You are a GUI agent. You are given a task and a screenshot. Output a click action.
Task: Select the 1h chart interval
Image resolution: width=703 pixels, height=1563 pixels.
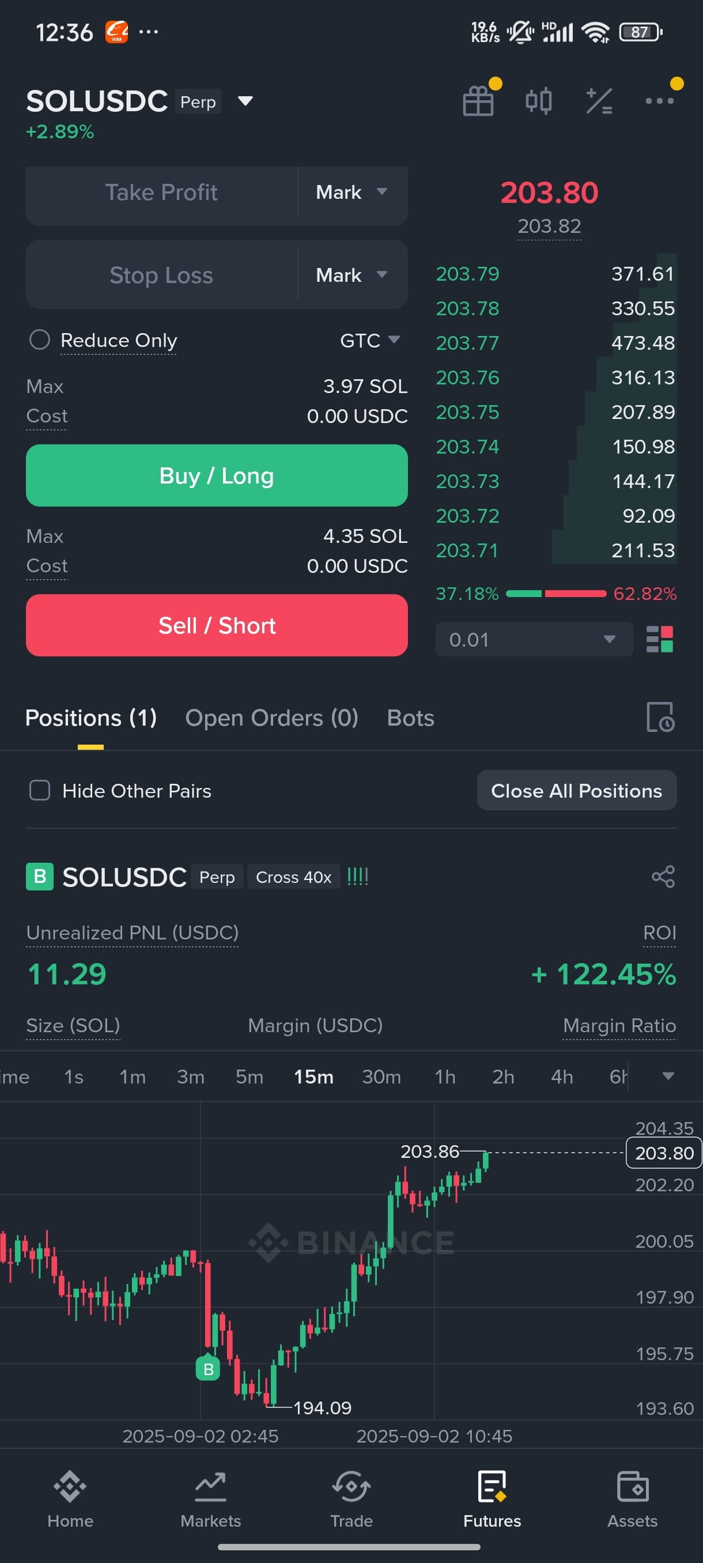click(445, 1077)
